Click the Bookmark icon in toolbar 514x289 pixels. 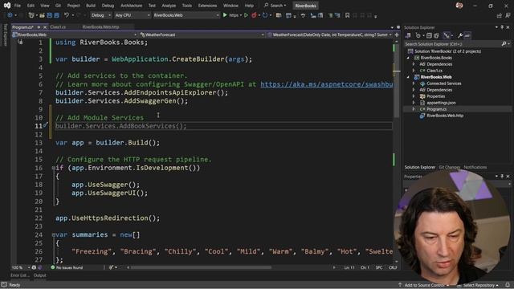coord(347,15)
